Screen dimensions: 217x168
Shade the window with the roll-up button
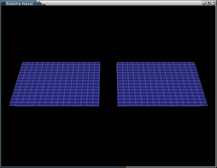pyautogui.click(x=214, y=3)
